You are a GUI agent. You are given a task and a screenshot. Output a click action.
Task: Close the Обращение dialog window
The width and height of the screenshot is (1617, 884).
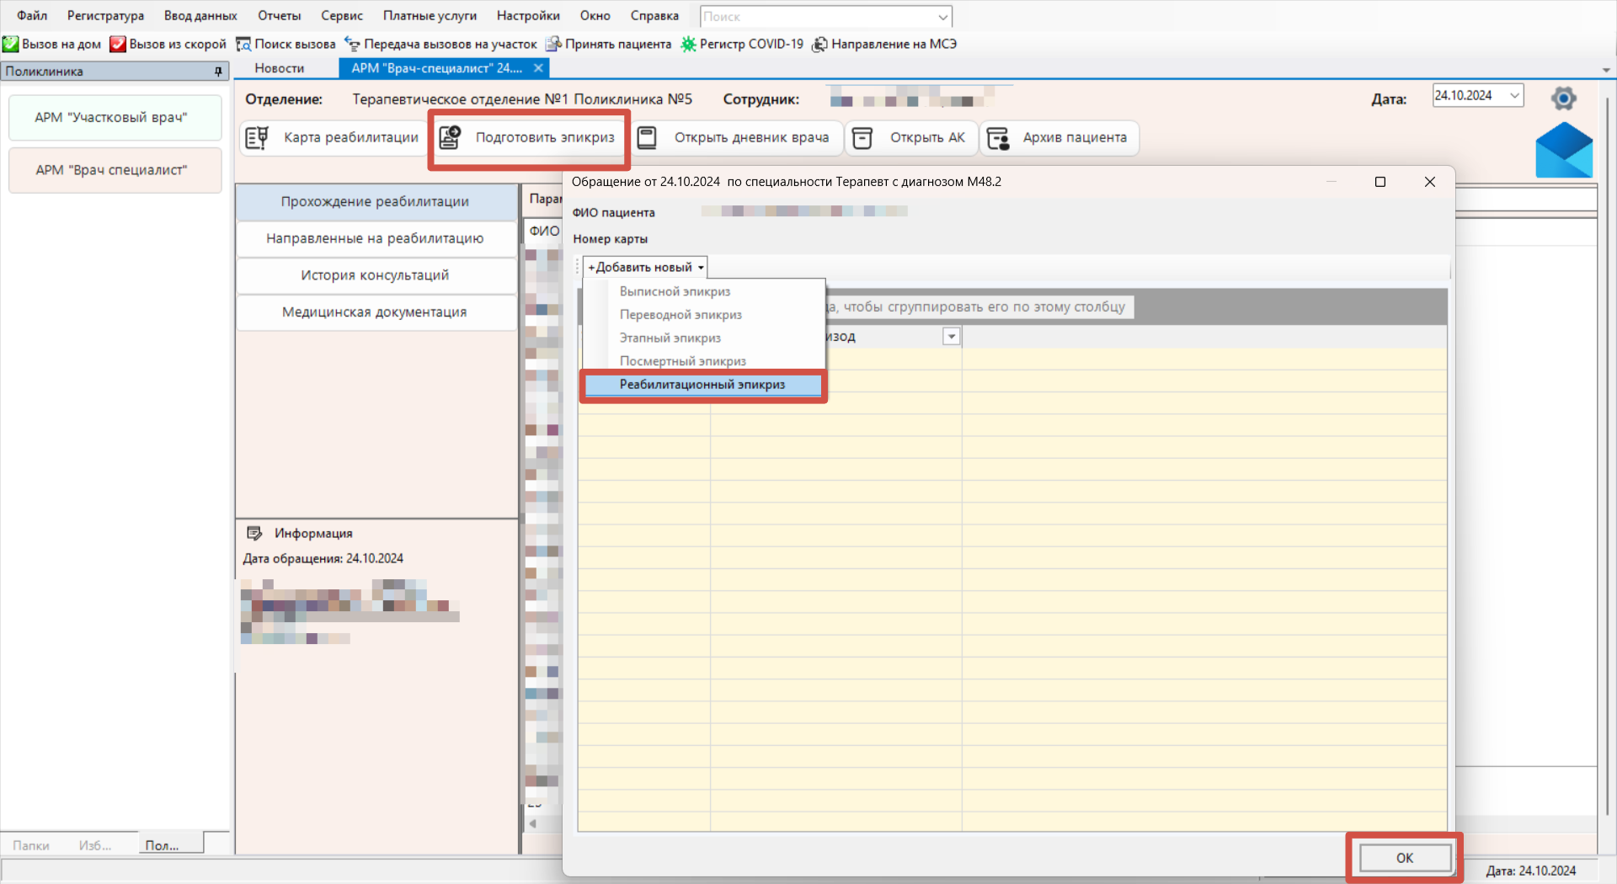pyautogui.click(x=1430, y=182)
